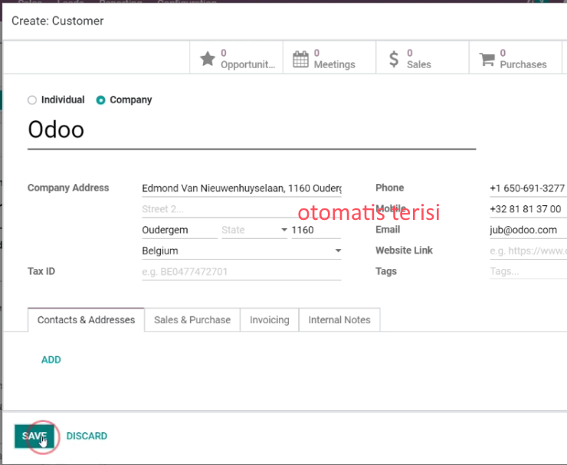The height and width of the screenshot is (465, 567).
Task: Open the Purchases shopping cart icon
Action: point(487,59)
